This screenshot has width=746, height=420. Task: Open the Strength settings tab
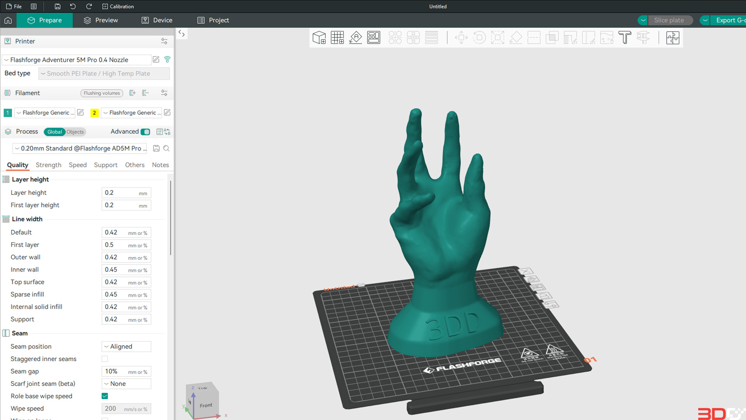[49, 165]
